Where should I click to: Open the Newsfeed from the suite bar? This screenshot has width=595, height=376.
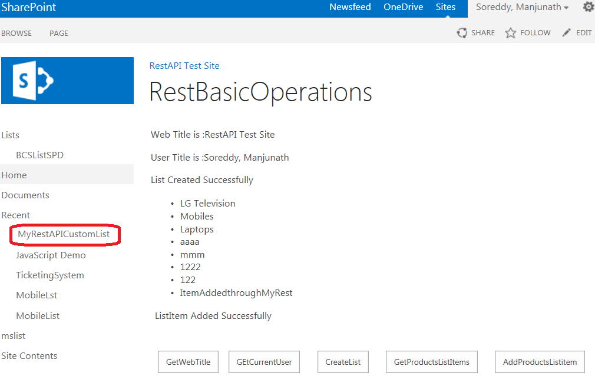click(x=350, y=7)
